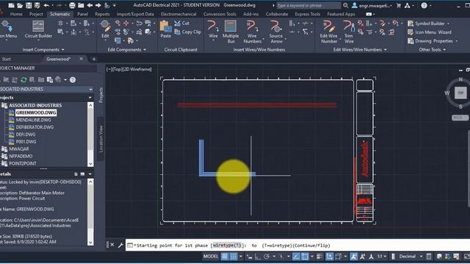Click the Copy Clip button
The width and height of the screenshot is (470, 264).
[188, 32]
